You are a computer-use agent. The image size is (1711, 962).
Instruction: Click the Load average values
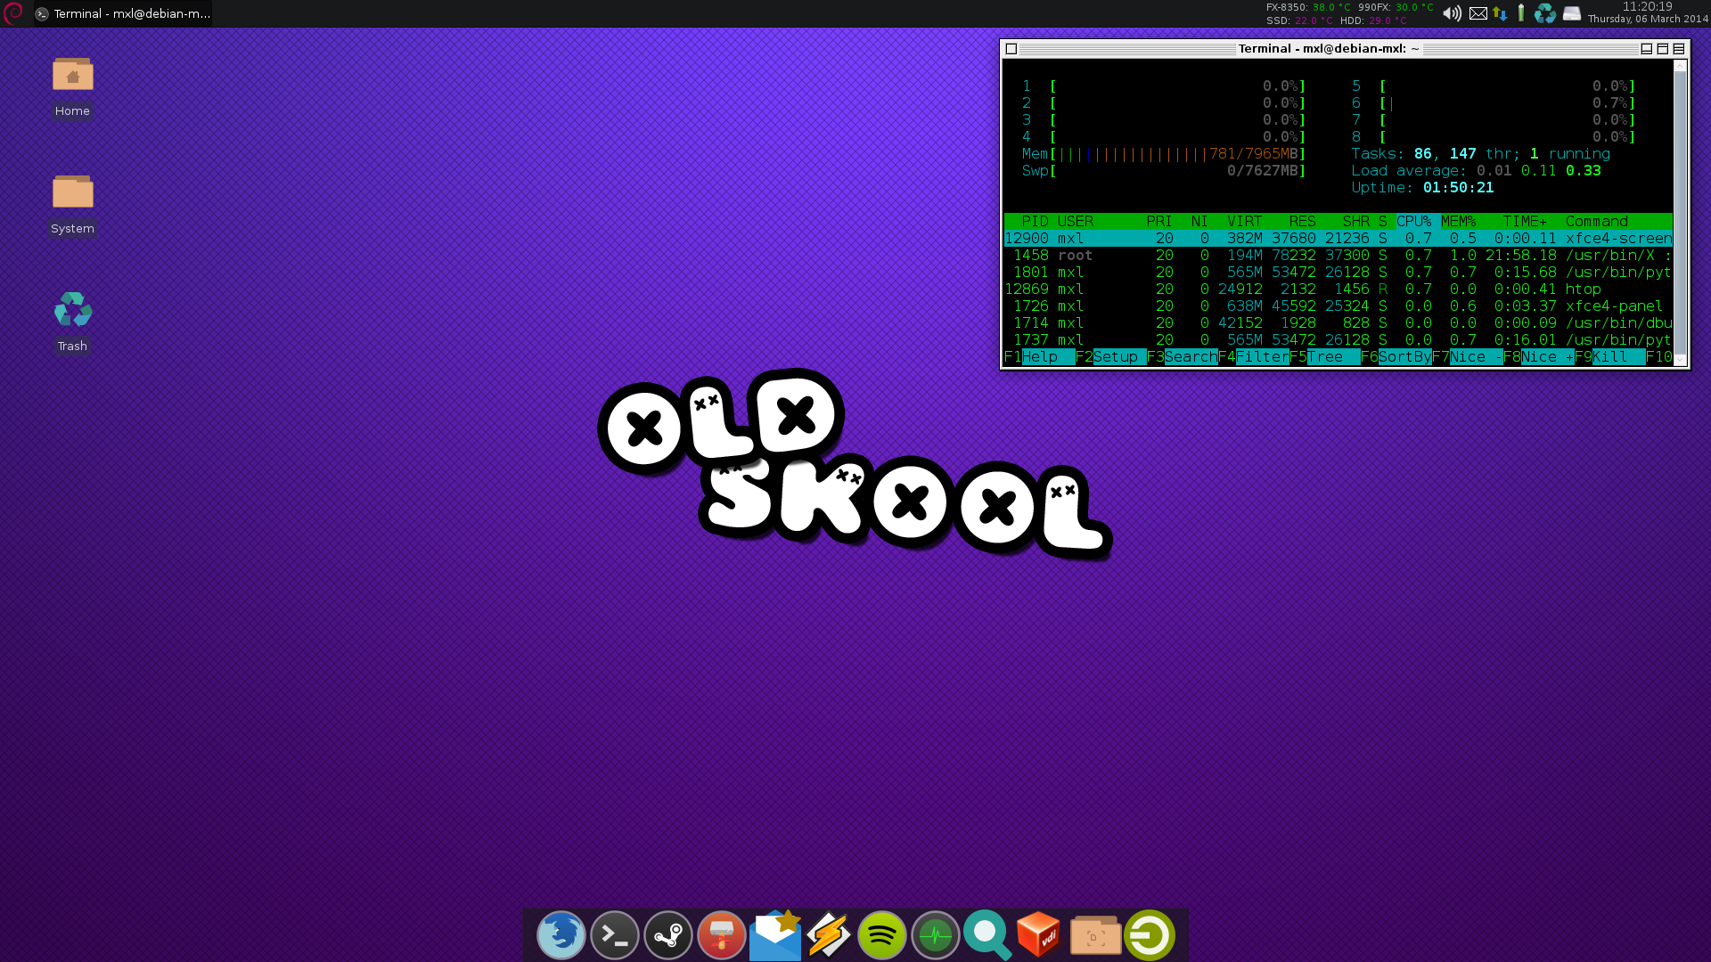point(1538,171)
